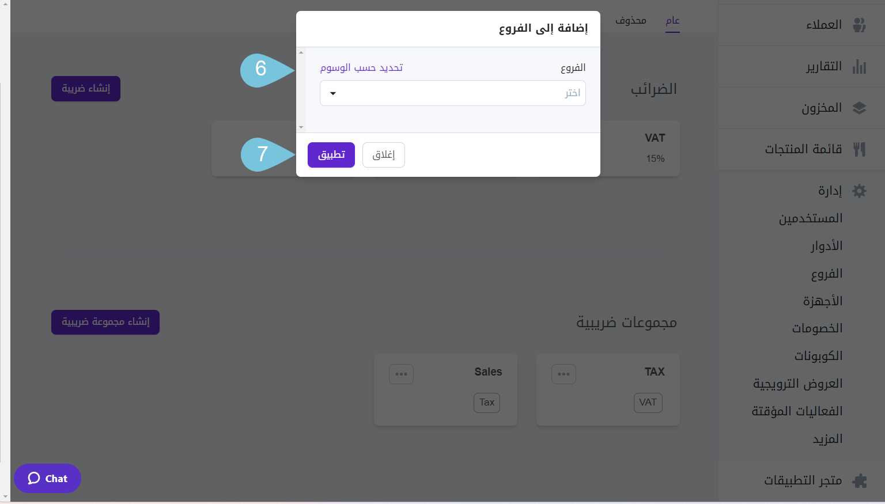Expand المزيد in the sidebar
885x504 pixels.
pos(828,438)
